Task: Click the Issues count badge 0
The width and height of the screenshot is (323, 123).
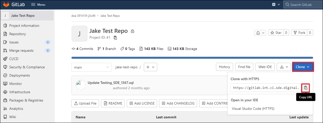Action: click(48, 42)
